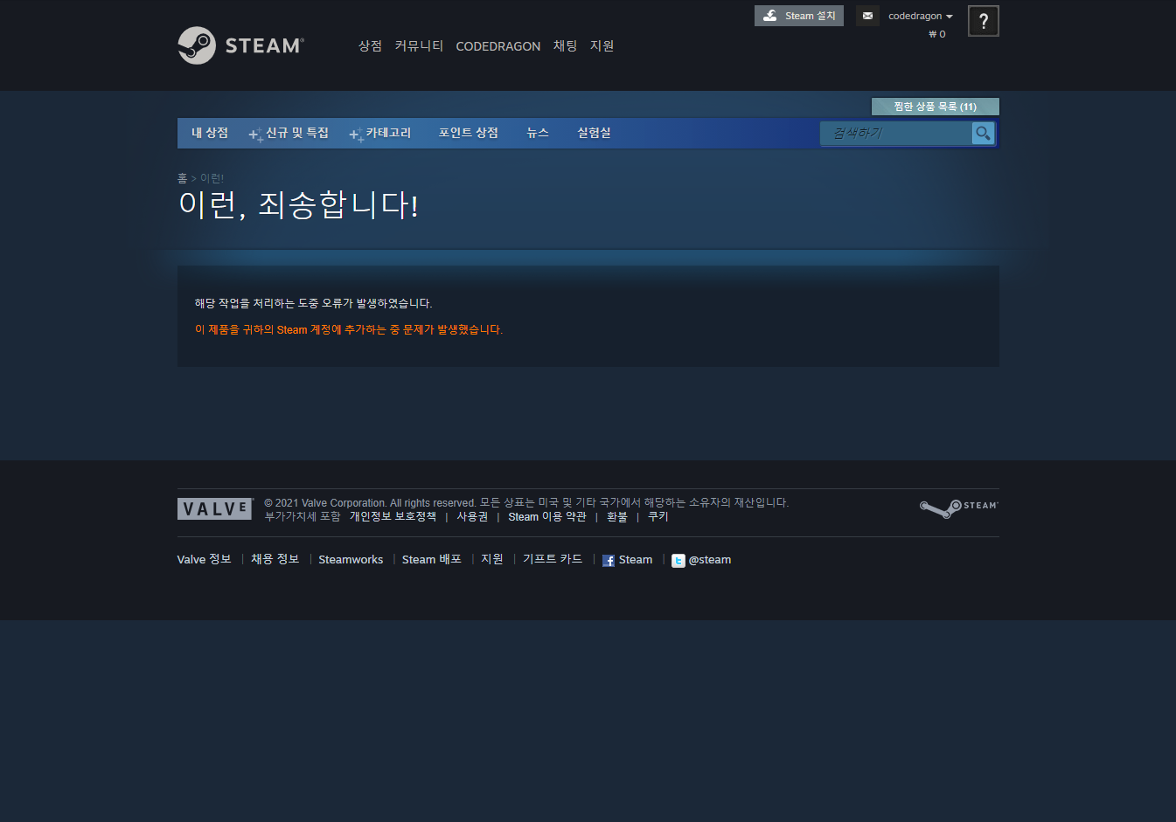Screen dimensions: 1176x822
Task: Click the orange error message text
Action: coord(349,330)
